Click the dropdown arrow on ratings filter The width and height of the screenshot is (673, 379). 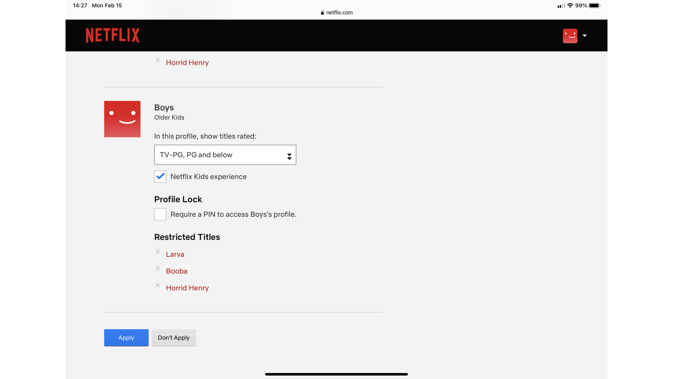[288, 154]
